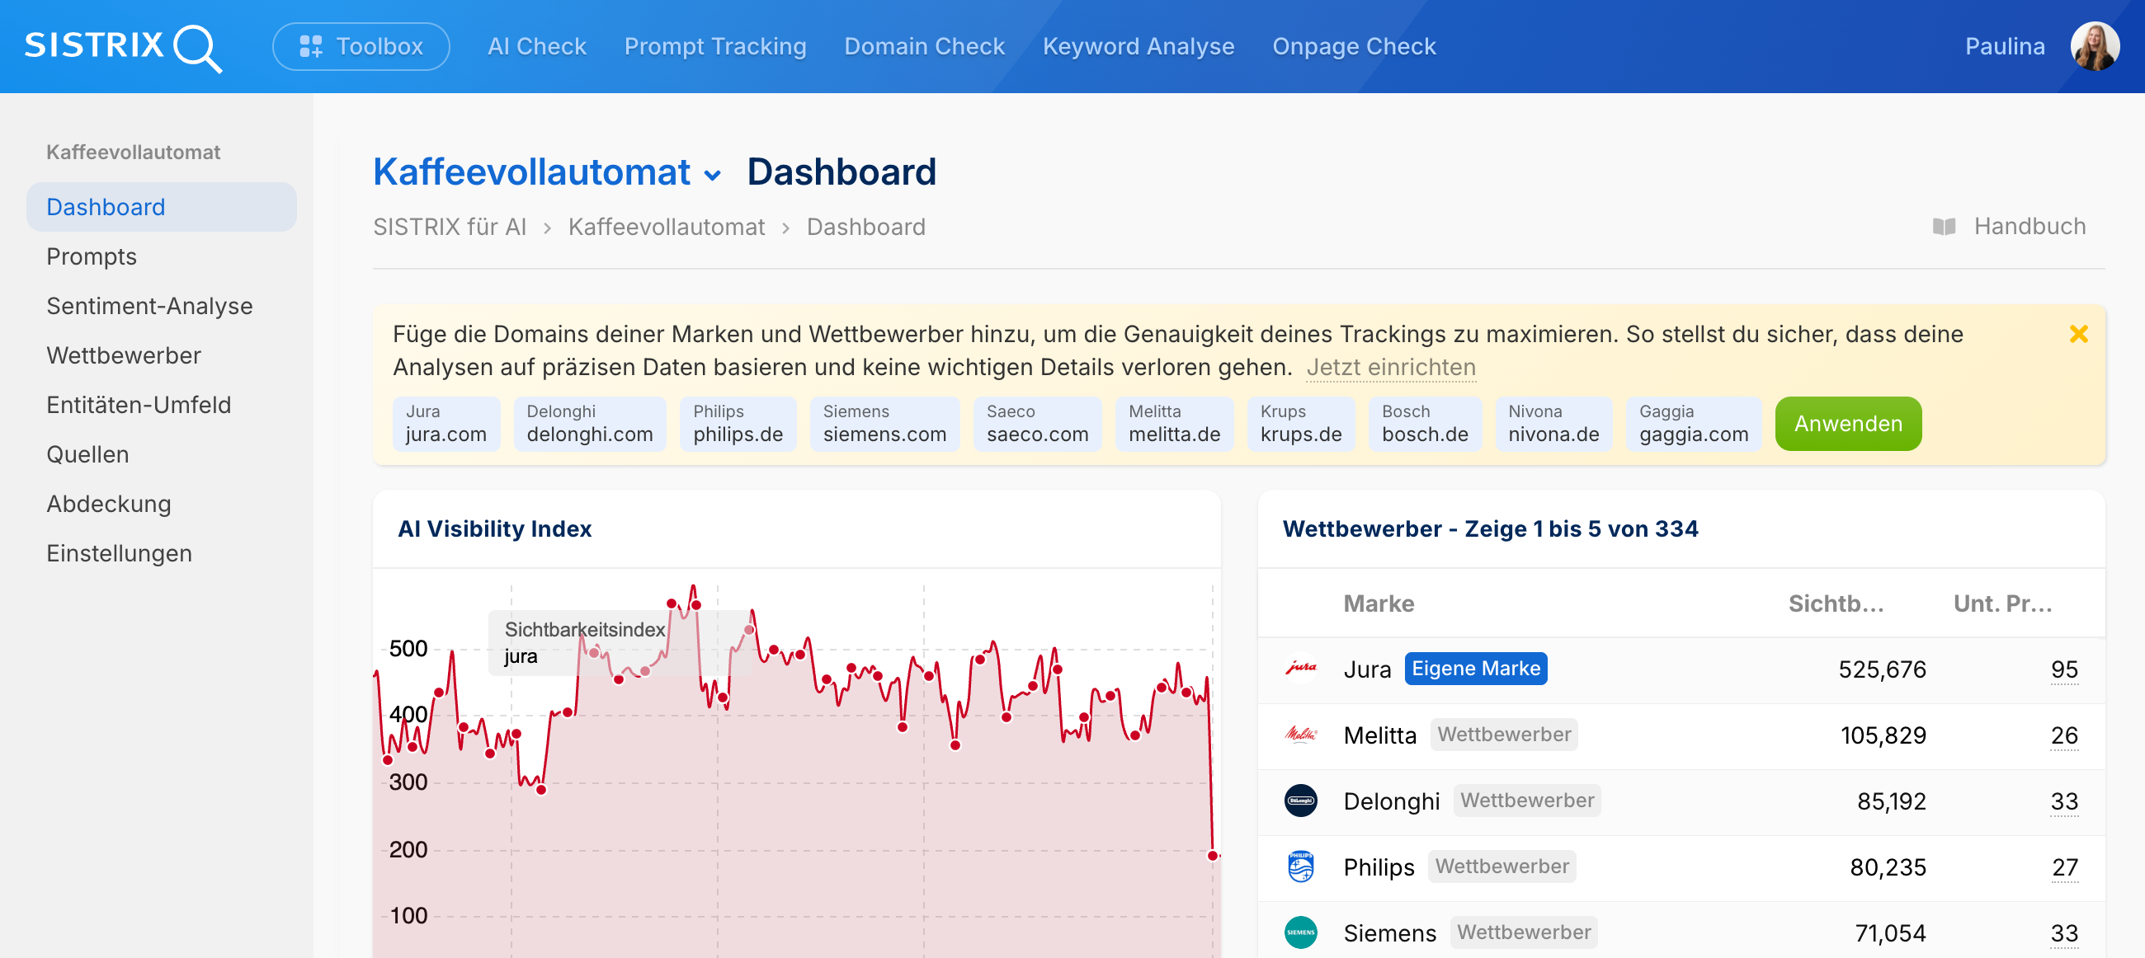Image resolution: width=2145 pixels, height=958 pixels.
Task: Open Sentiment-Analyse in the sidebar
Action: coord(150,306)
